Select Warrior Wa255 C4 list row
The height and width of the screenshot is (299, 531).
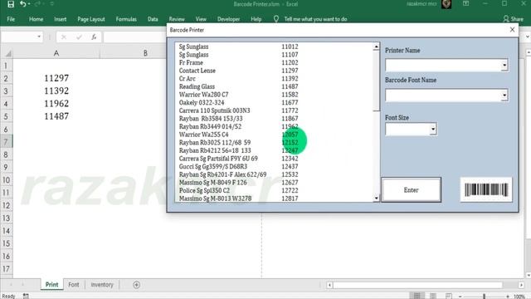click(275, 135)
